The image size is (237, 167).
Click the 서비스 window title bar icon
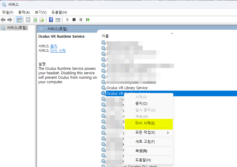pyautogui.click(x=4, y=4)
